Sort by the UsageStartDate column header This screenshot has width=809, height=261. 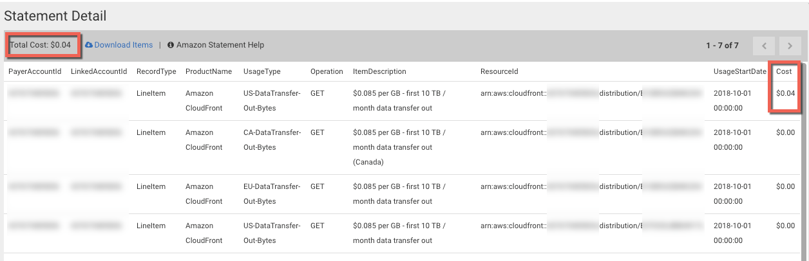coord(740,71)
